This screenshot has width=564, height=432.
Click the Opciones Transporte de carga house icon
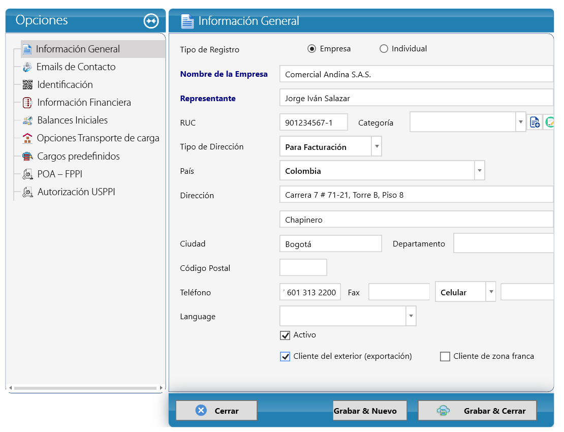click(27, 138)
